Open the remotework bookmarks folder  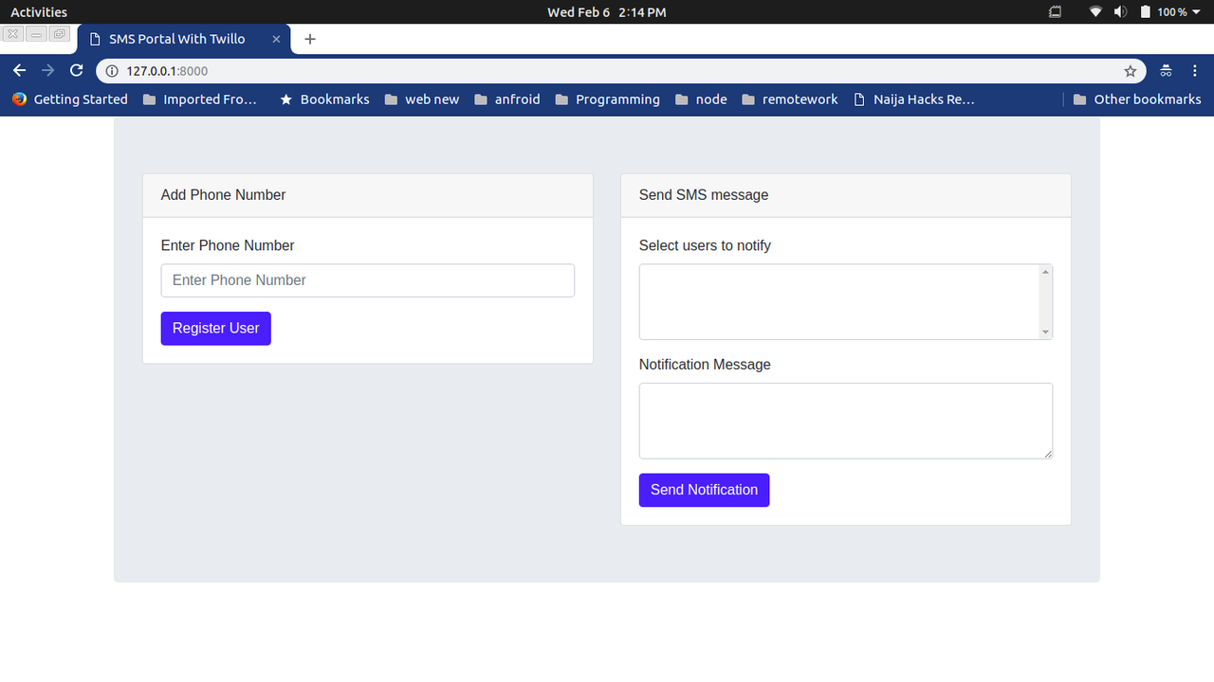click(x=790, y=99)
